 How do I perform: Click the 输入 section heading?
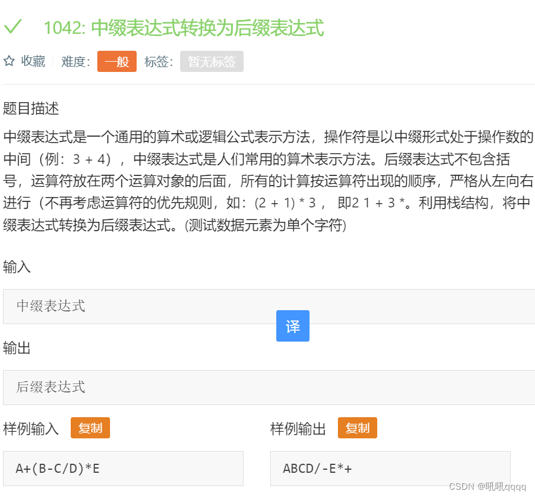[17, 267]
